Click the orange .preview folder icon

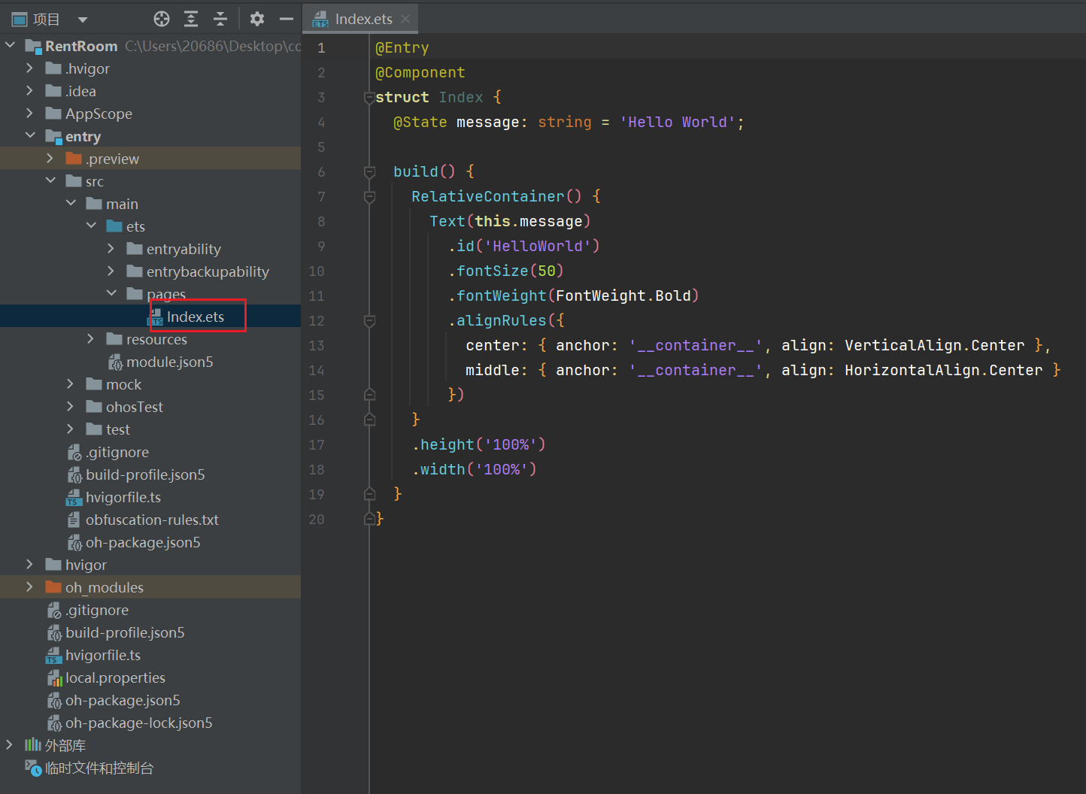pyautogui.click(x=74, y=159)
